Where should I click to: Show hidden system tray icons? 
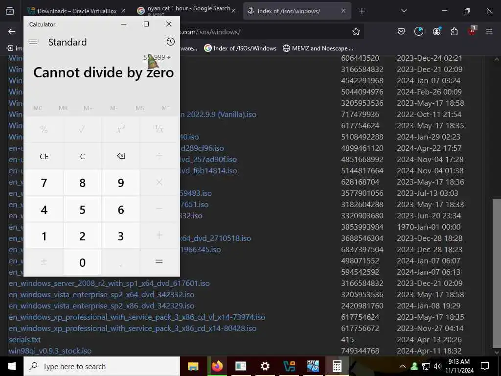click(403, 366)
